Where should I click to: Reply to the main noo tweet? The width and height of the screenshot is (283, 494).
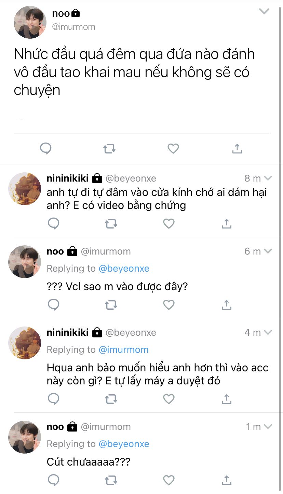(46, 149)
